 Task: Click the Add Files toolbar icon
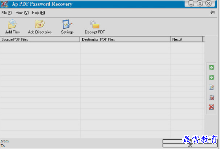click(x=12, y=24)
